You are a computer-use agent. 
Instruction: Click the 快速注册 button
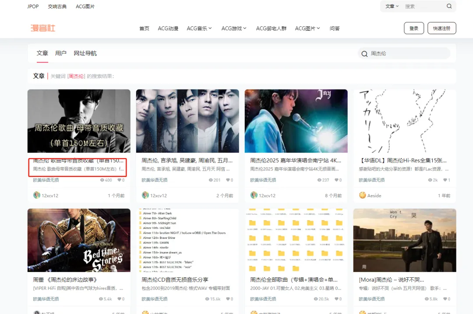tap(441, 28)
